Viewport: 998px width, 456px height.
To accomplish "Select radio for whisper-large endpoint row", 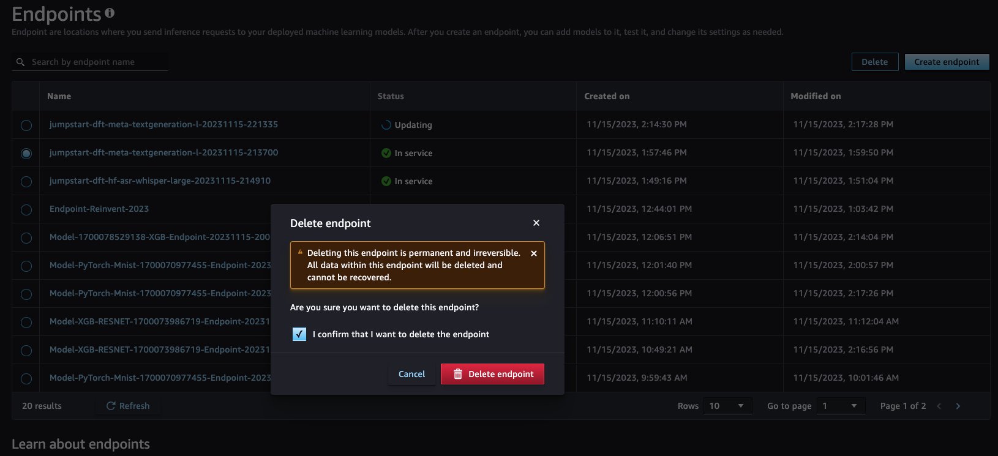I will pos(26,181).
